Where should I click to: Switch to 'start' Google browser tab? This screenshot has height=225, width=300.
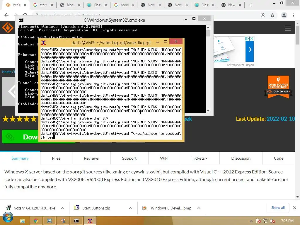[42, 5]
